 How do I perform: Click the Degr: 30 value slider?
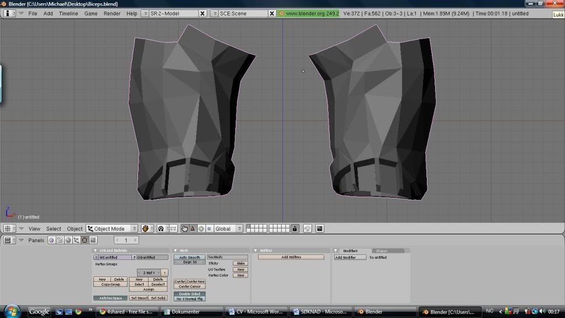189,262
